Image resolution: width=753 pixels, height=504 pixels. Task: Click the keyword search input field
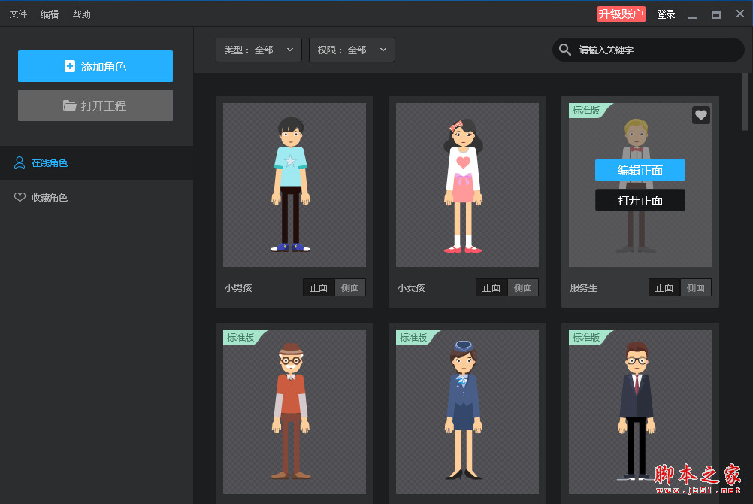point(654,50)
